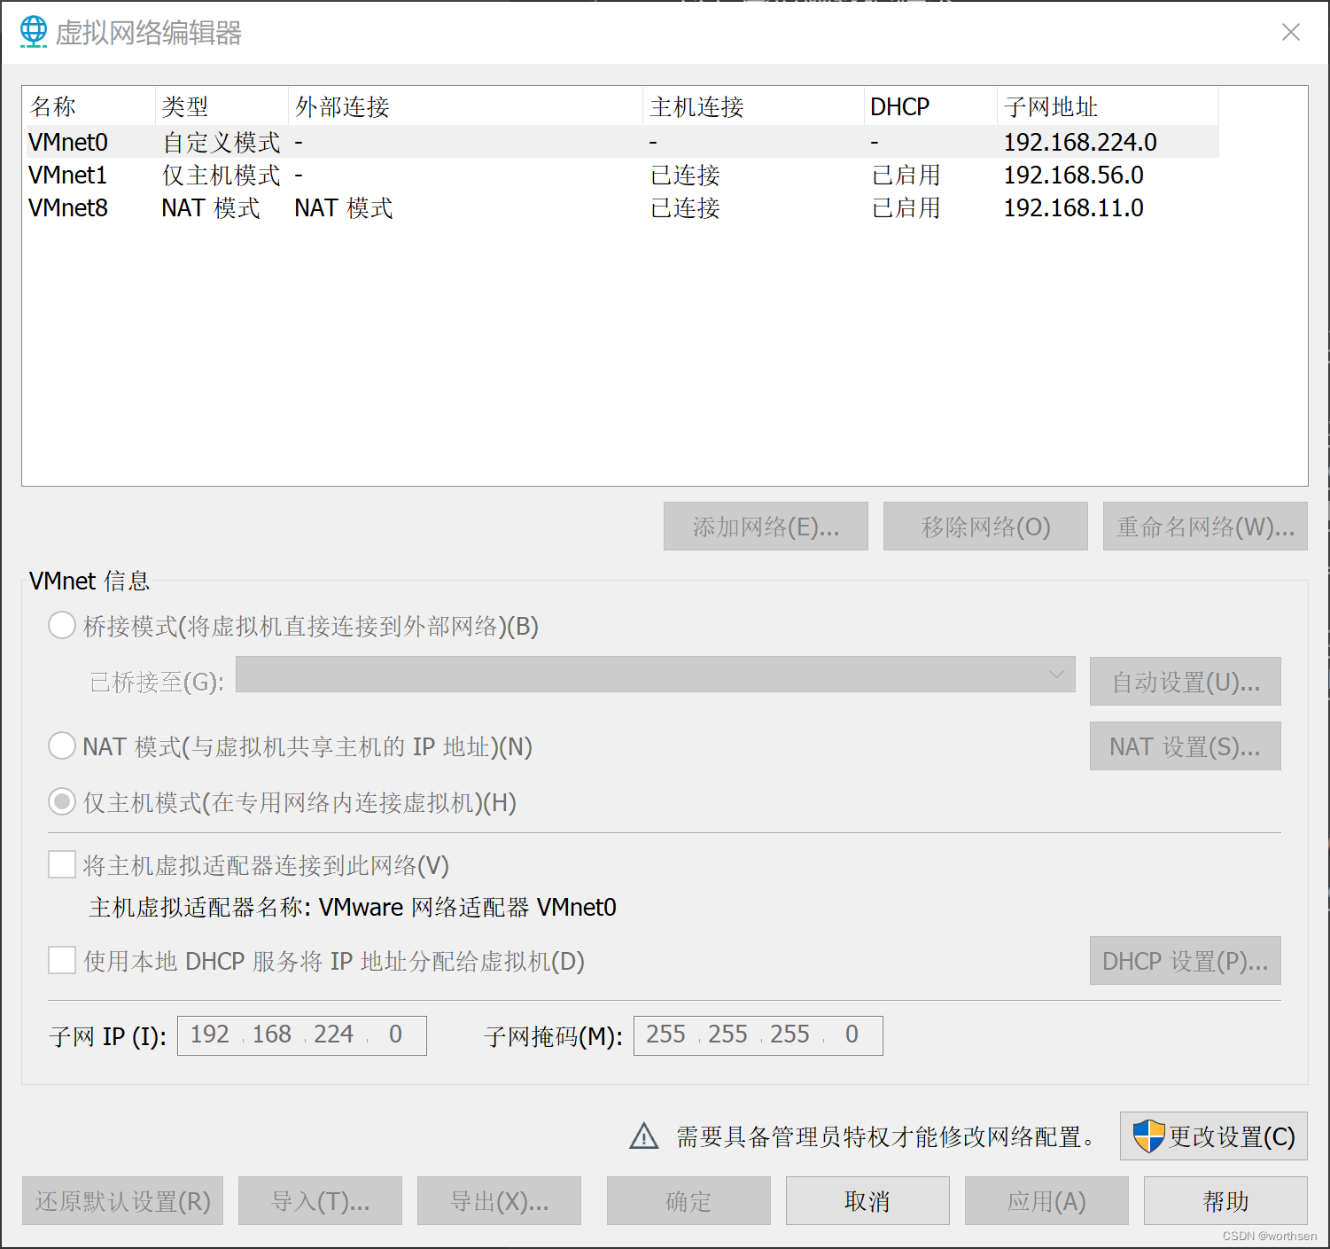Select the VMnet1 network row

coord(621,175)
